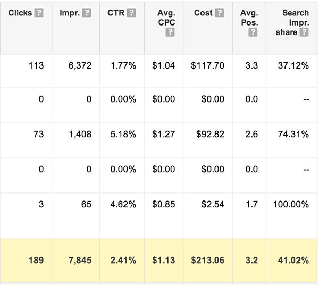
Task: Sort by Avg. Pos. column header
Action: [249, 18]
